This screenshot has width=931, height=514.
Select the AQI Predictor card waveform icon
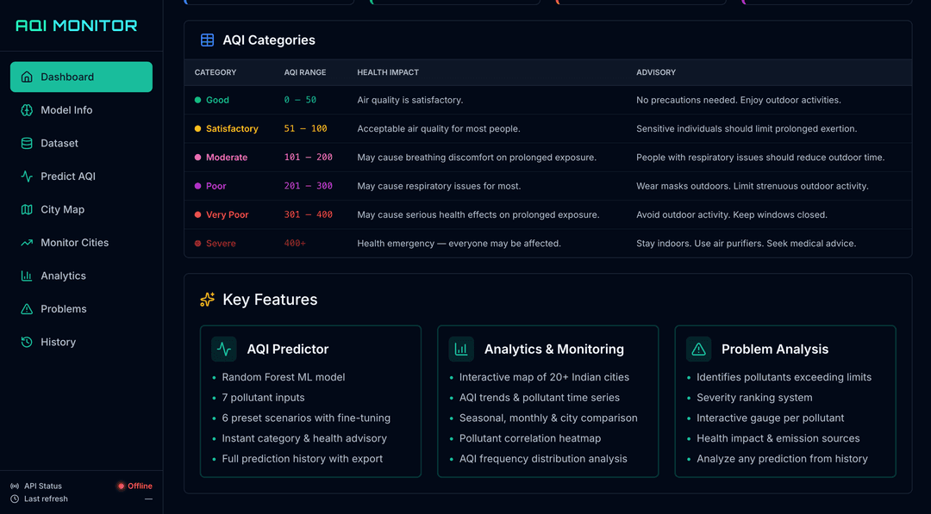(224, 349)
